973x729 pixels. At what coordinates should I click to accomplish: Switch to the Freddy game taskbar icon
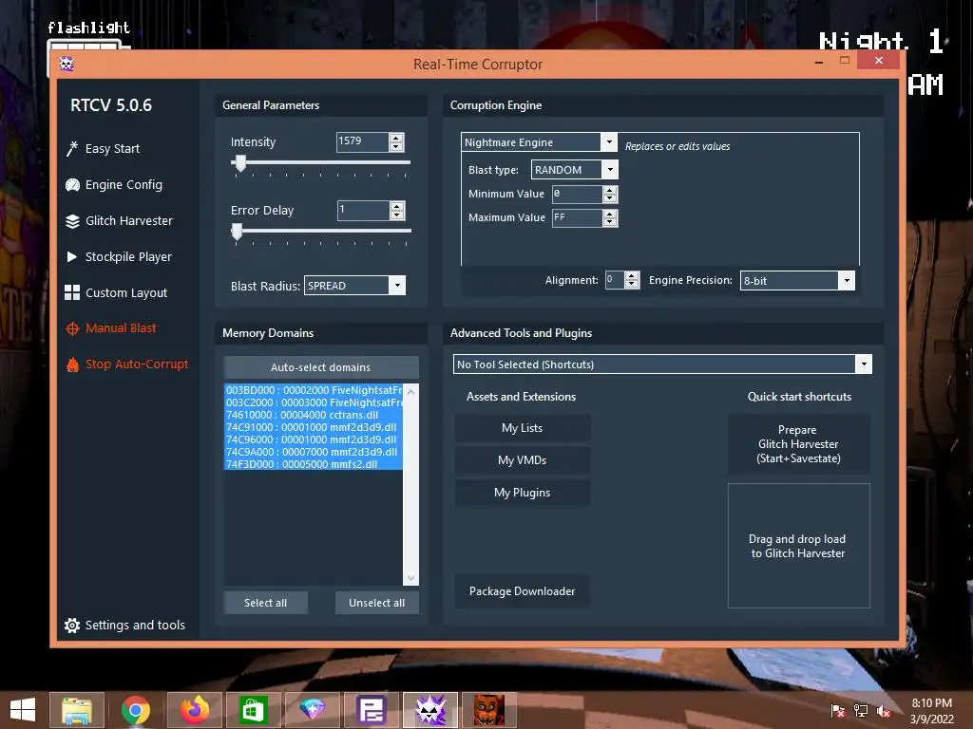pyautogui.click(x=489, y=710)
